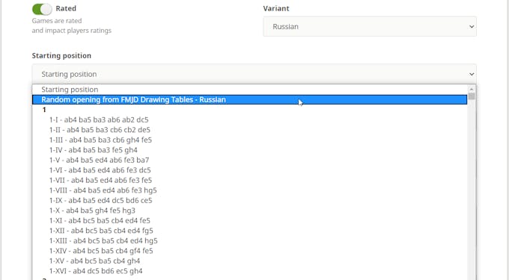Click the Starting position dropdown chevron
The width and height of the screenshot is (509, 280).
[x=472, y=74]
